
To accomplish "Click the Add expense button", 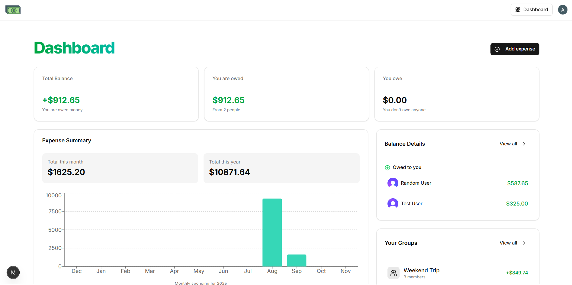I will tap(515, 49).
